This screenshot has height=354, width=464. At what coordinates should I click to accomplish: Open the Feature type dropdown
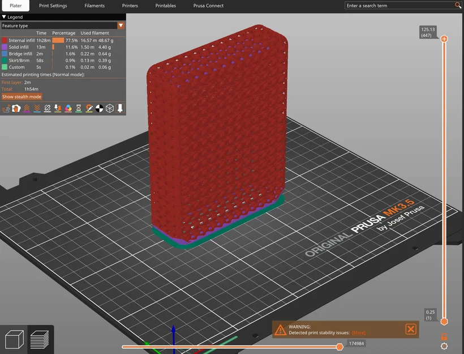pyautogui.click(x=121, y=25)
